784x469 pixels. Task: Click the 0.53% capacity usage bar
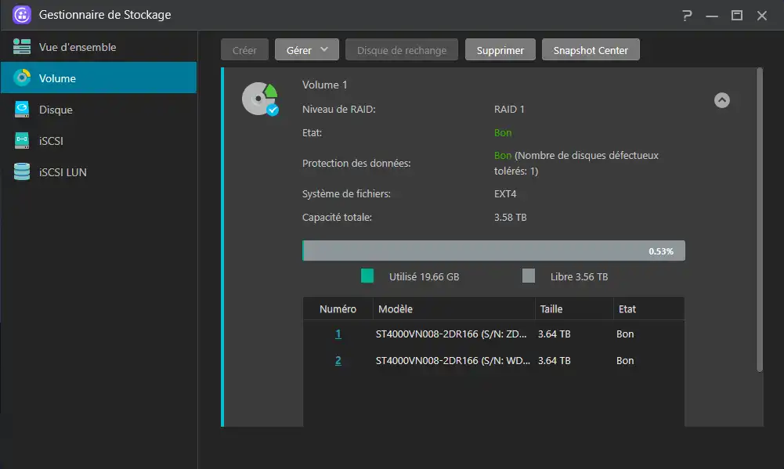click(x=493, y=250)
